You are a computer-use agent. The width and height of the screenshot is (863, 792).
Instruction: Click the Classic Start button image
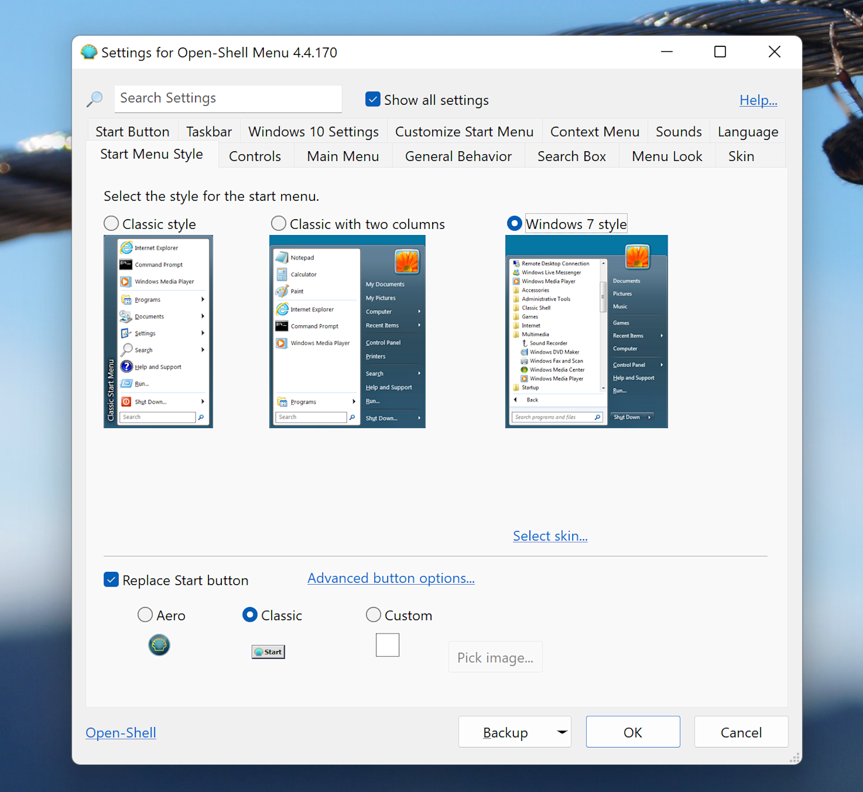pos(268,652)
